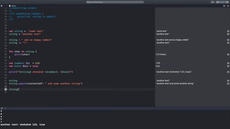Viewport: 230px width, 129px height.
Task: Click the var bool: Bool = true line
Action: point(23,66)
